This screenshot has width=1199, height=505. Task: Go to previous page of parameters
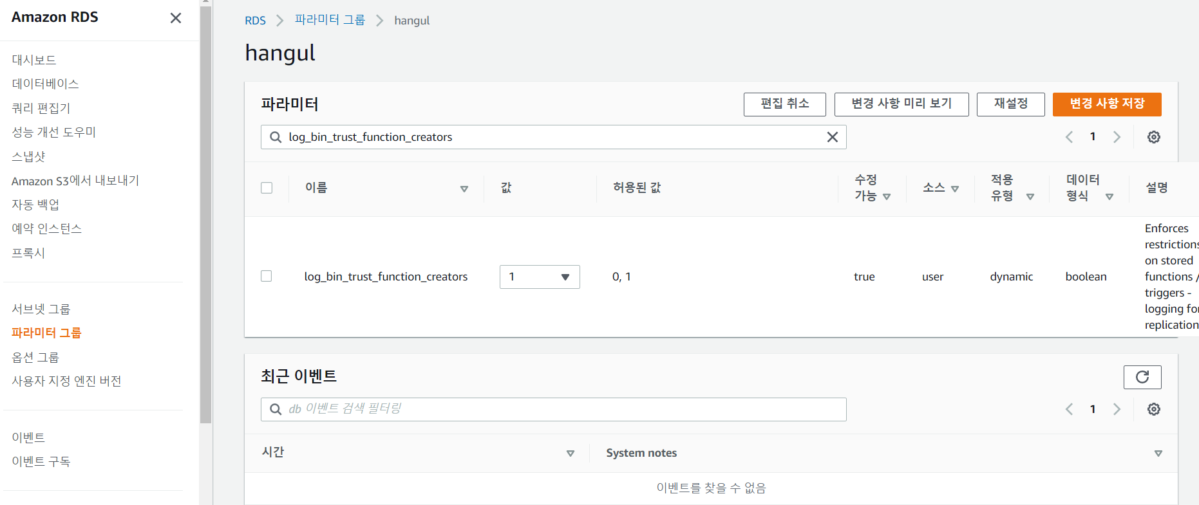click(x=1069, y=137)
